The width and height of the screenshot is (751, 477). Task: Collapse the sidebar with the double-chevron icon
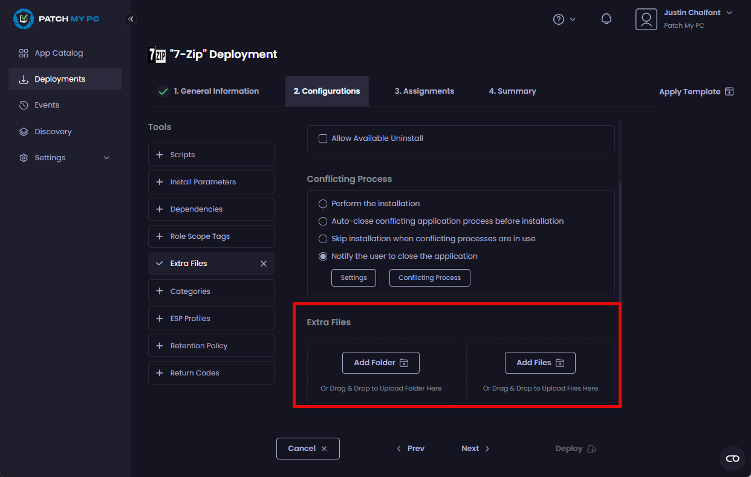point(131,19)
